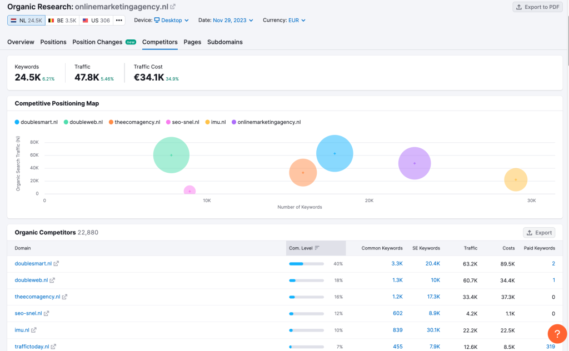
Task: Click the orange help question mark button
Action: pyautogui.click(x=557, y=333)
